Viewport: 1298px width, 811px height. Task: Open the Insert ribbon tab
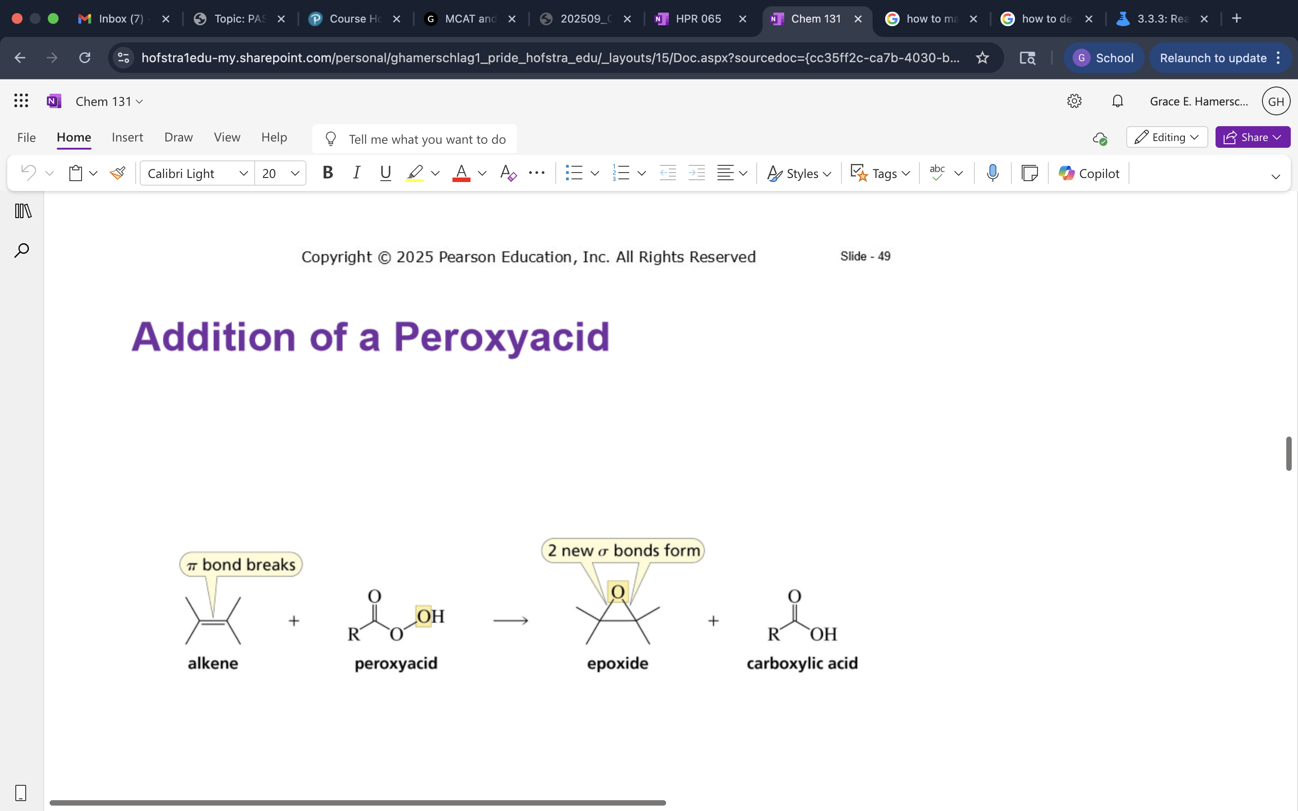click(127, 137)
